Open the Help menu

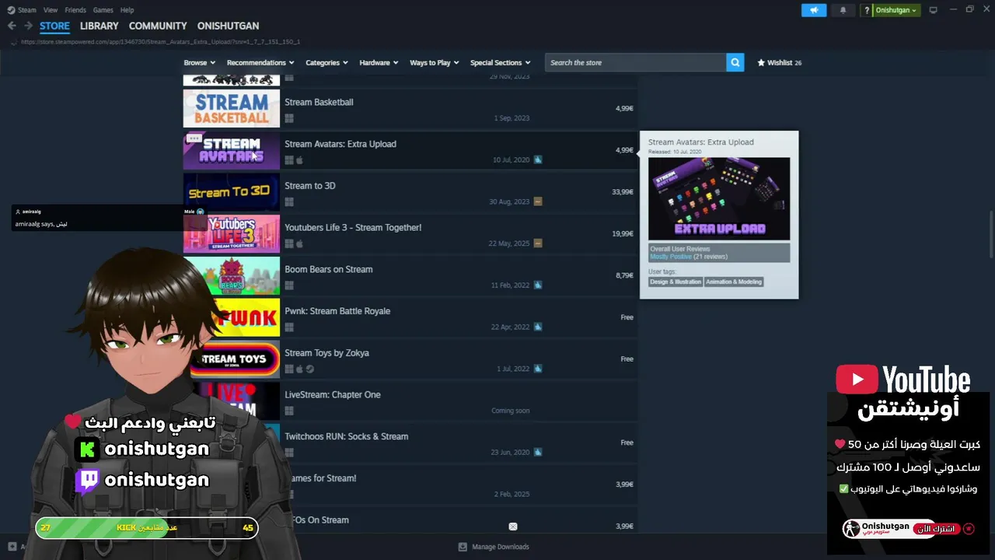(x=127, y=10)
